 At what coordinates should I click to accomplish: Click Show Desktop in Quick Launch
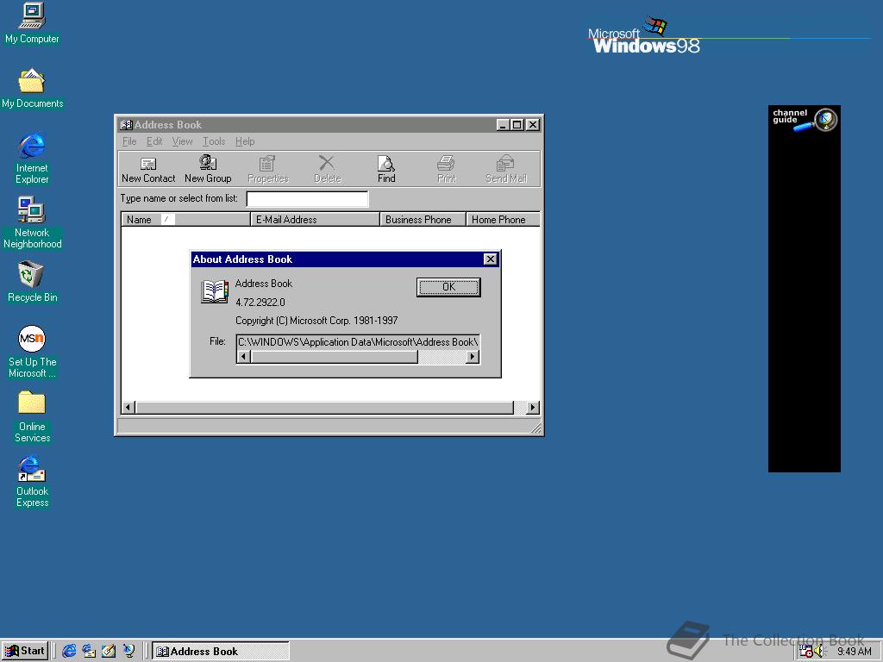coord(109,652)
